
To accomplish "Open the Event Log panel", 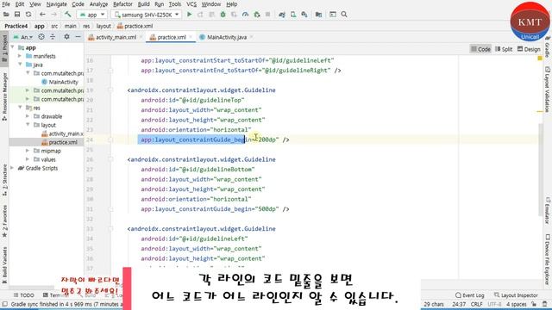I will pos(469,295).
